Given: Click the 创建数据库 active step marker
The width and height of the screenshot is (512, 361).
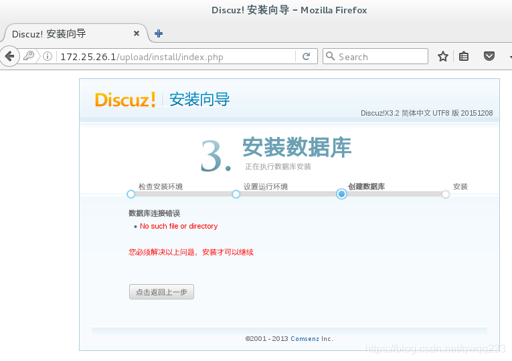Looking at the screenshot, I should click(x=341, y=194).
